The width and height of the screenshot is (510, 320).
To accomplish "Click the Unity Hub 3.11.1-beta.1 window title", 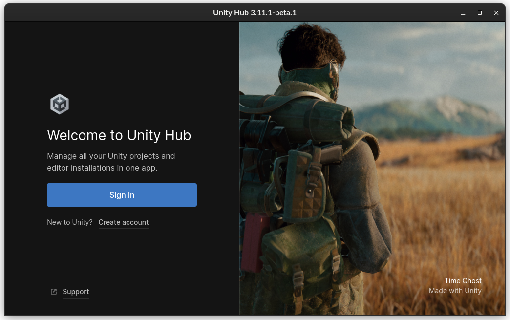I will point(255,13).
